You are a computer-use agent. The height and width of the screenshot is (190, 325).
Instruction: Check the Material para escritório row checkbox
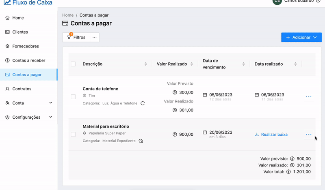(73, 134)
